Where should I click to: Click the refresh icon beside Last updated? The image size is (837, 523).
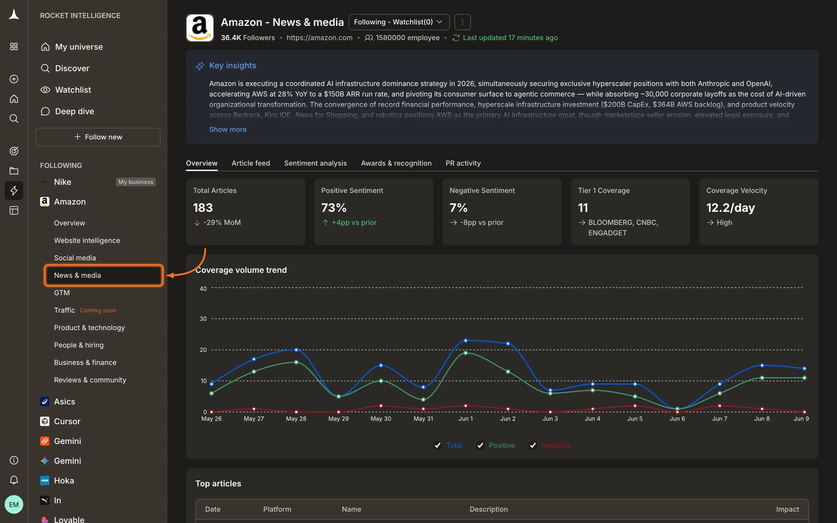click(456, 38)
